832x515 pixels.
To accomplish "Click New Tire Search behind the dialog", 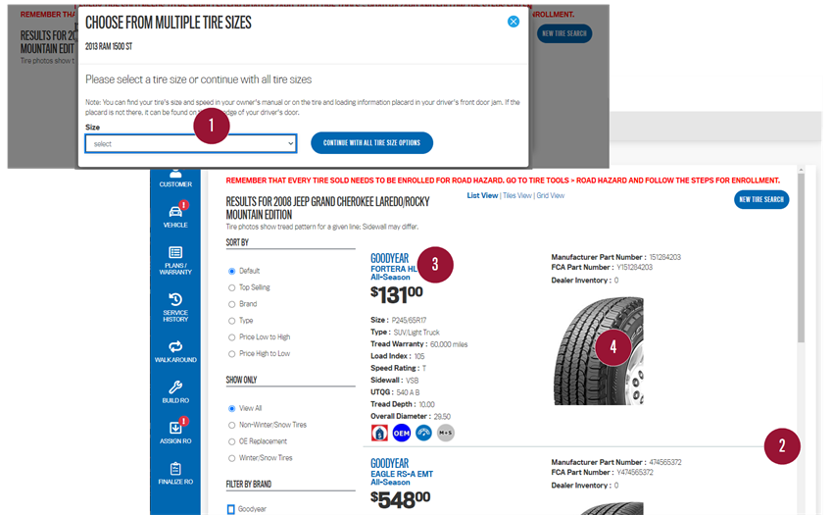I will click(564, 33).
